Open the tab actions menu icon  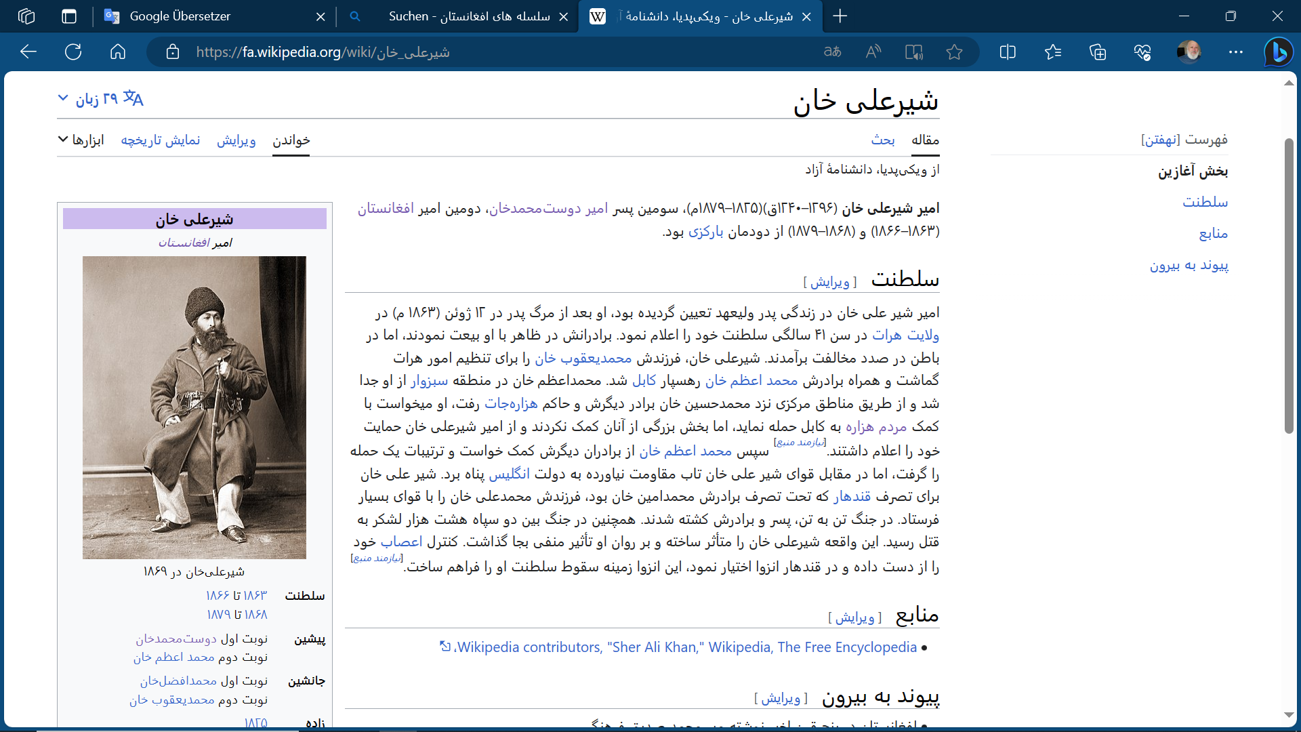pos(69,16)
